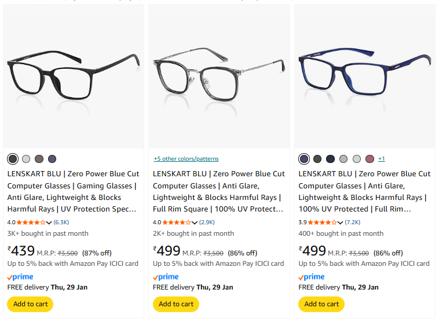Select the selected navy swatch on third product
Screen dimensions: 439x319
pos(304,159)
